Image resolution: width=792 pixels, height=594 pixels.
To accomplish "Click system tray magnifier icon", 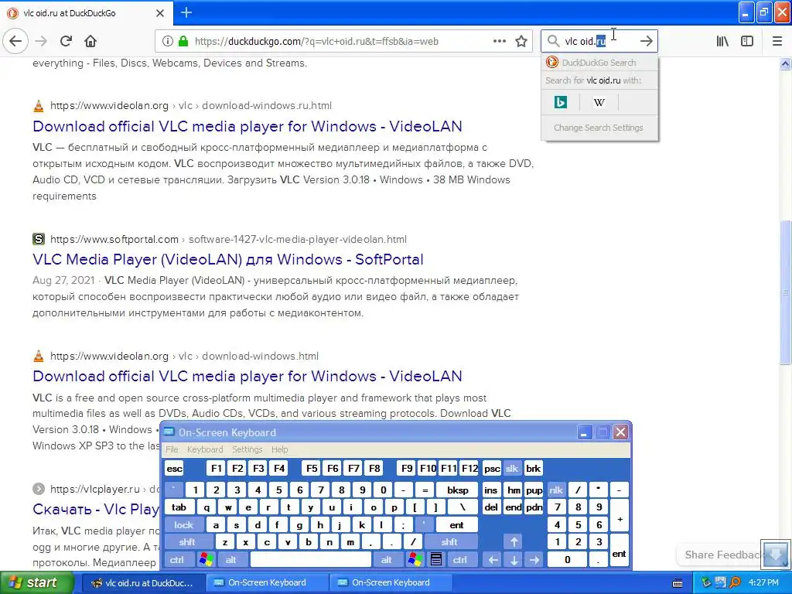I will tap(735, 583).
